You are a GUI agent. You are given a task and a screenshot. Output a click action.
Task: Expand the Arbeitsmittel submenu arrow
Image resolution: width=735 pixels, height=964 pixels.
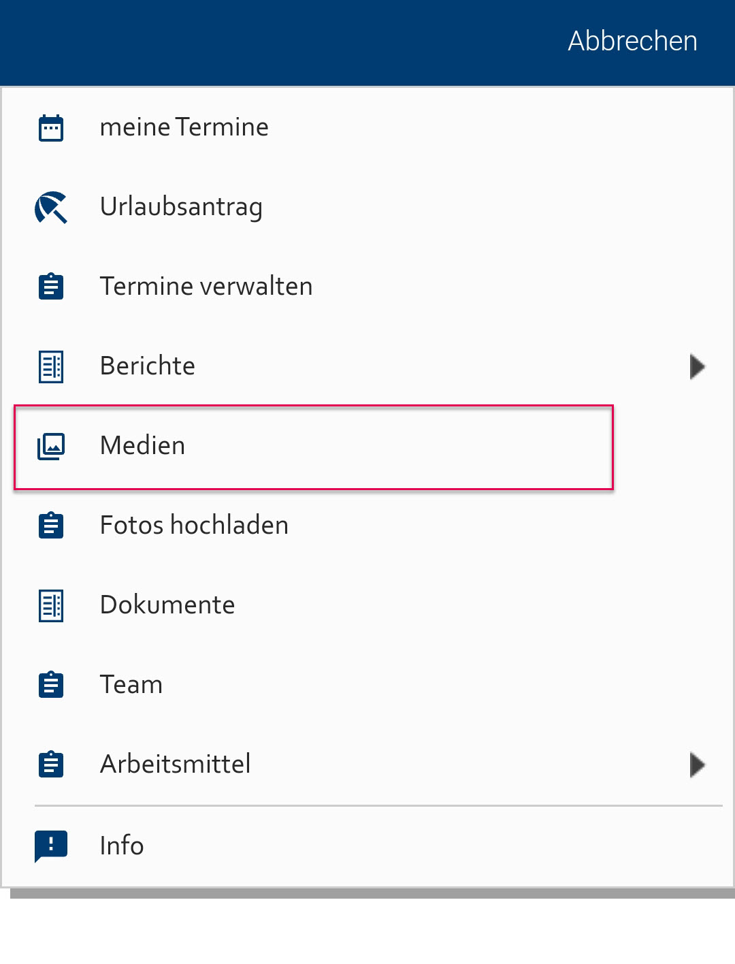[698, 765]
